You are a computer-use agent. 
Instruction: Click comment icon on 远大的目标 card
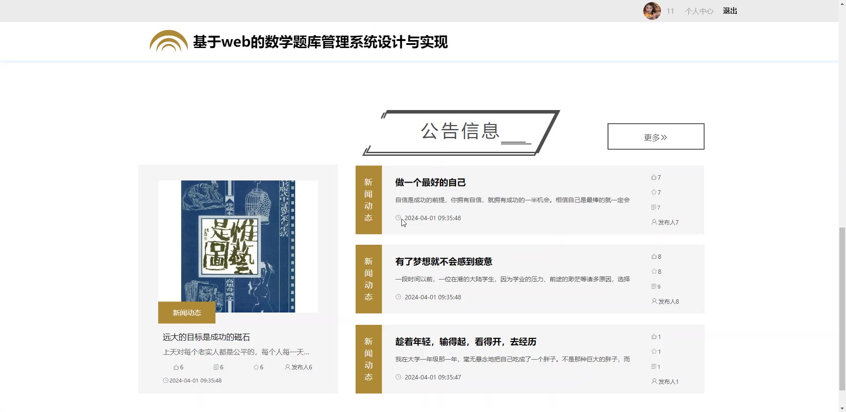216,367
